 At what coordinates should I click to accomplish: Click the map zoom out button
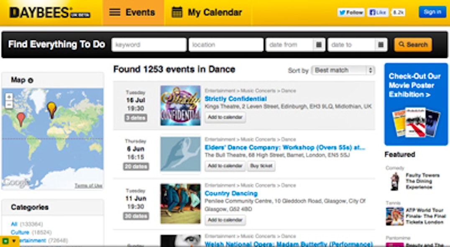click(x=9, y=105)
